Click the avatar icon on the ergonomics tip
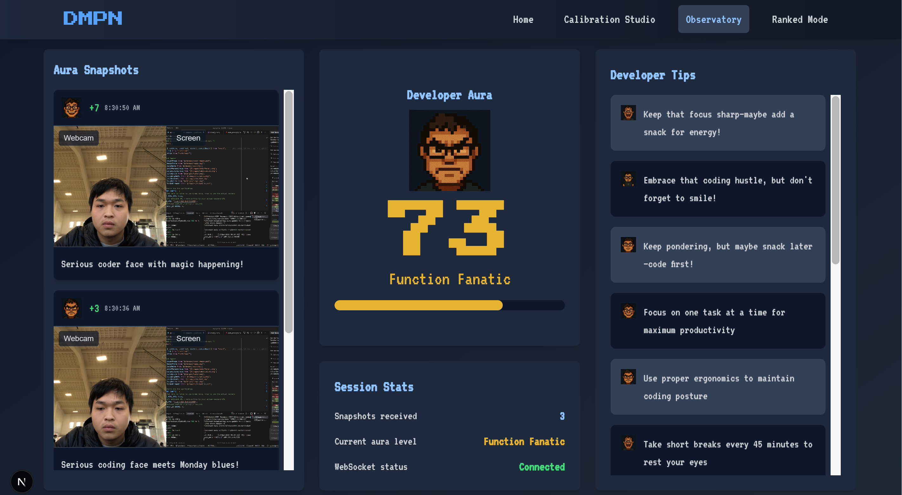The height and width of the screenshot is (495, 902). [628, 377]
